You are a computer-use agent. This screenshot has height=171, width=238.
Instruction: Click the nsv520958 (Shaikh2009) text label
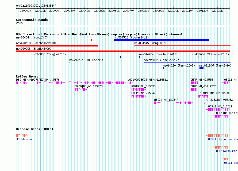click(34, 49)
